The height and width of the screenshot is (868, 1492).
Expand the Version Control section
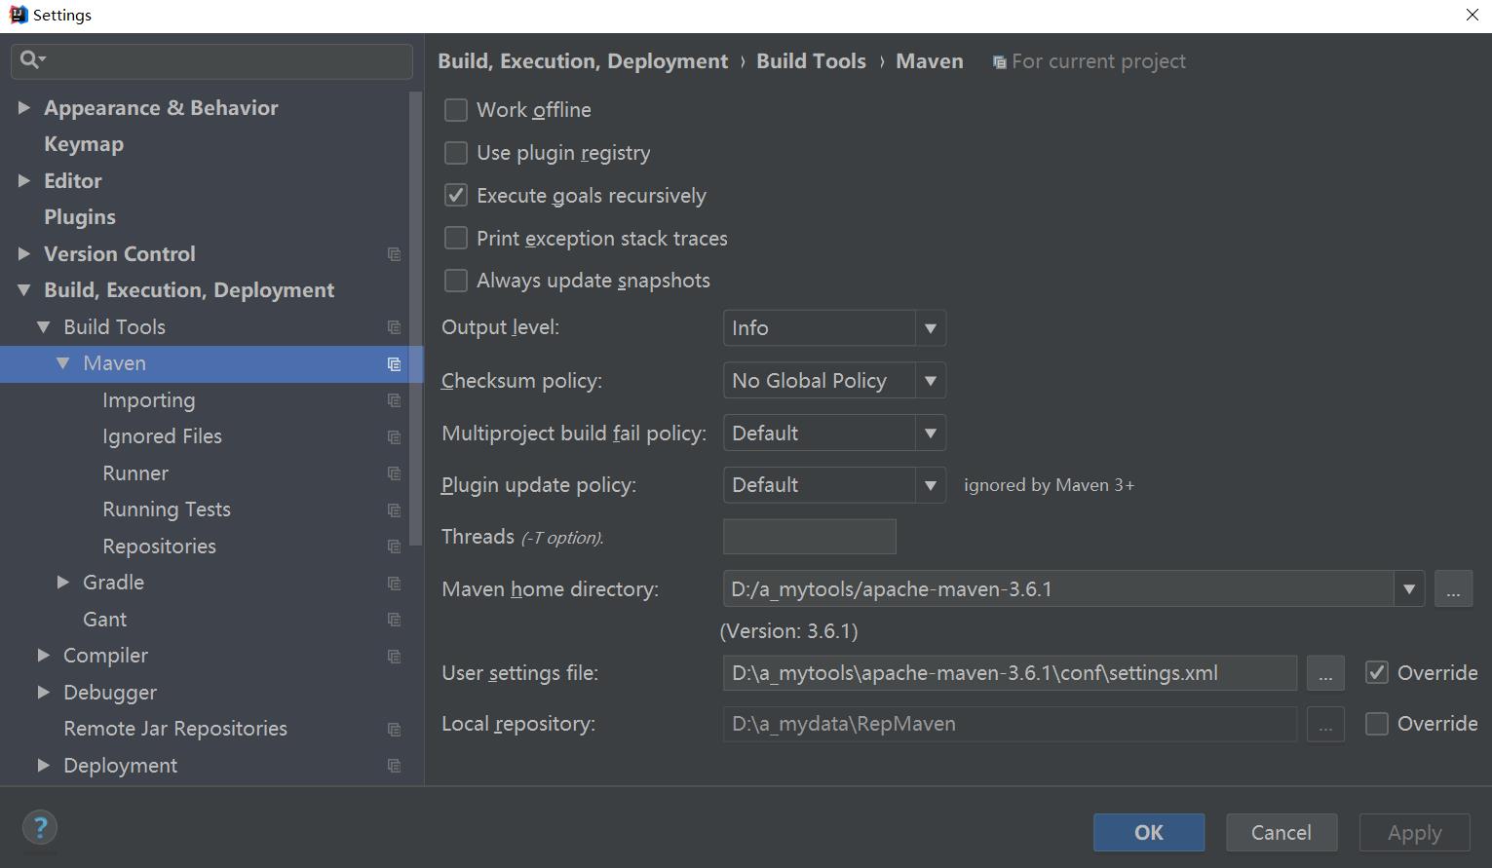click(23, 253)
